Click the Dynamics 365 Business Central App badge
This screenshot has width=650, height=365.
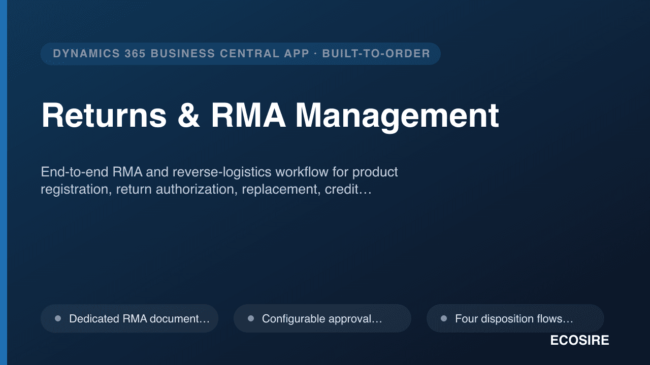click(241, 54)
